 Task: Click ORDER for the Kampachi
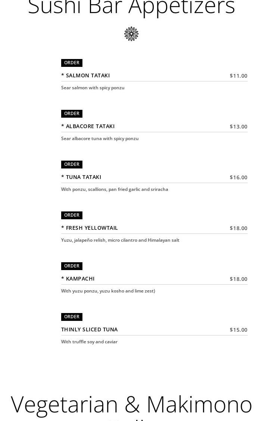point(72,266)
